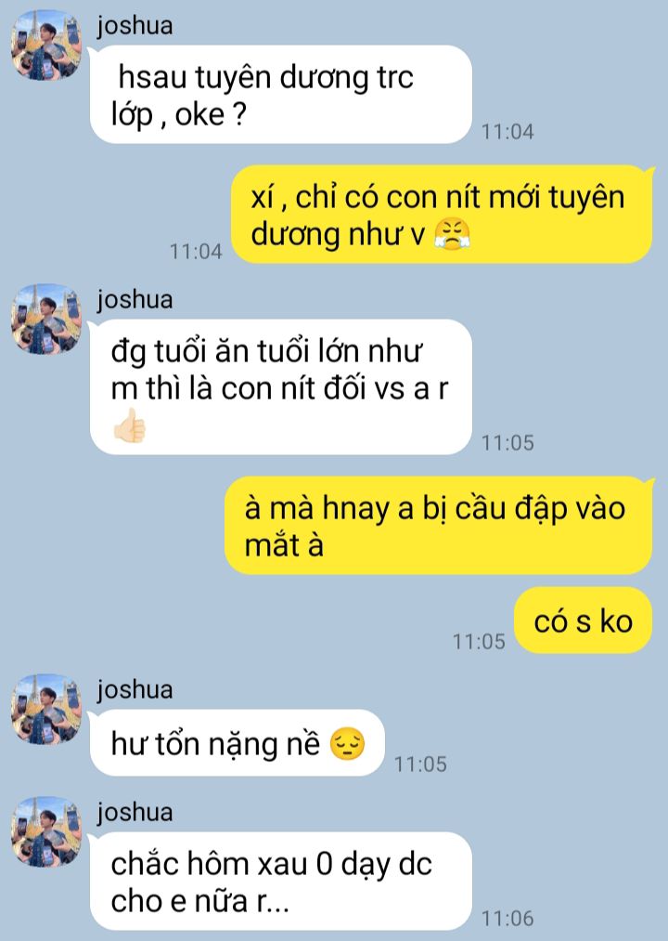Open joshua's avatar beside 'hsau tuyên dương' message
668x941 pixels.
46,45
